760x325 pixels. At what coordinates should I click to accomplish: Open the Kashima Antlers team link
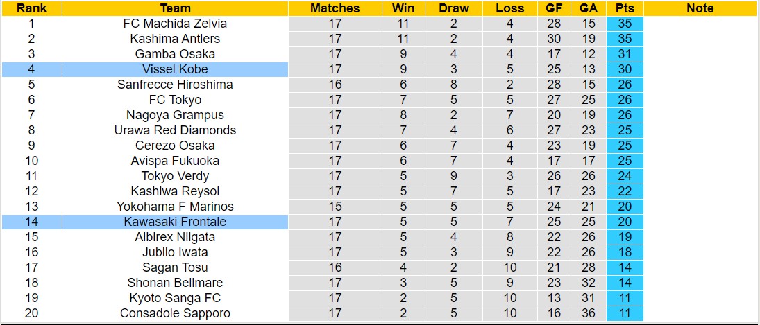pos(175,39)
